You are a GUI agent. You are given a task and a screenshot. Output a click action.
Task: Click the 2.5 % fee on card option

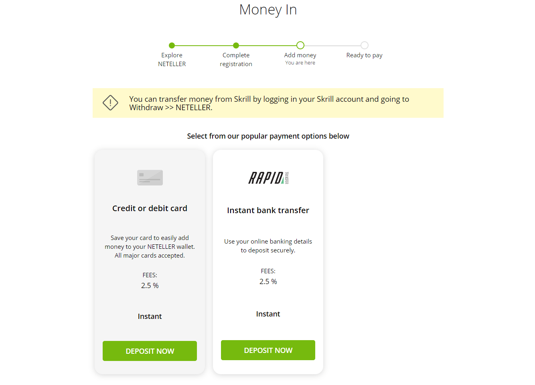(150, 286)
